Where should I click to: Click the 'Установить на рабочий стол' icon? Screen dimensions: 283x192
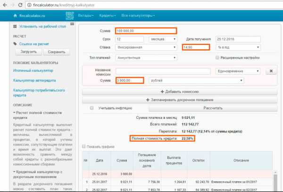coord(16,27)
